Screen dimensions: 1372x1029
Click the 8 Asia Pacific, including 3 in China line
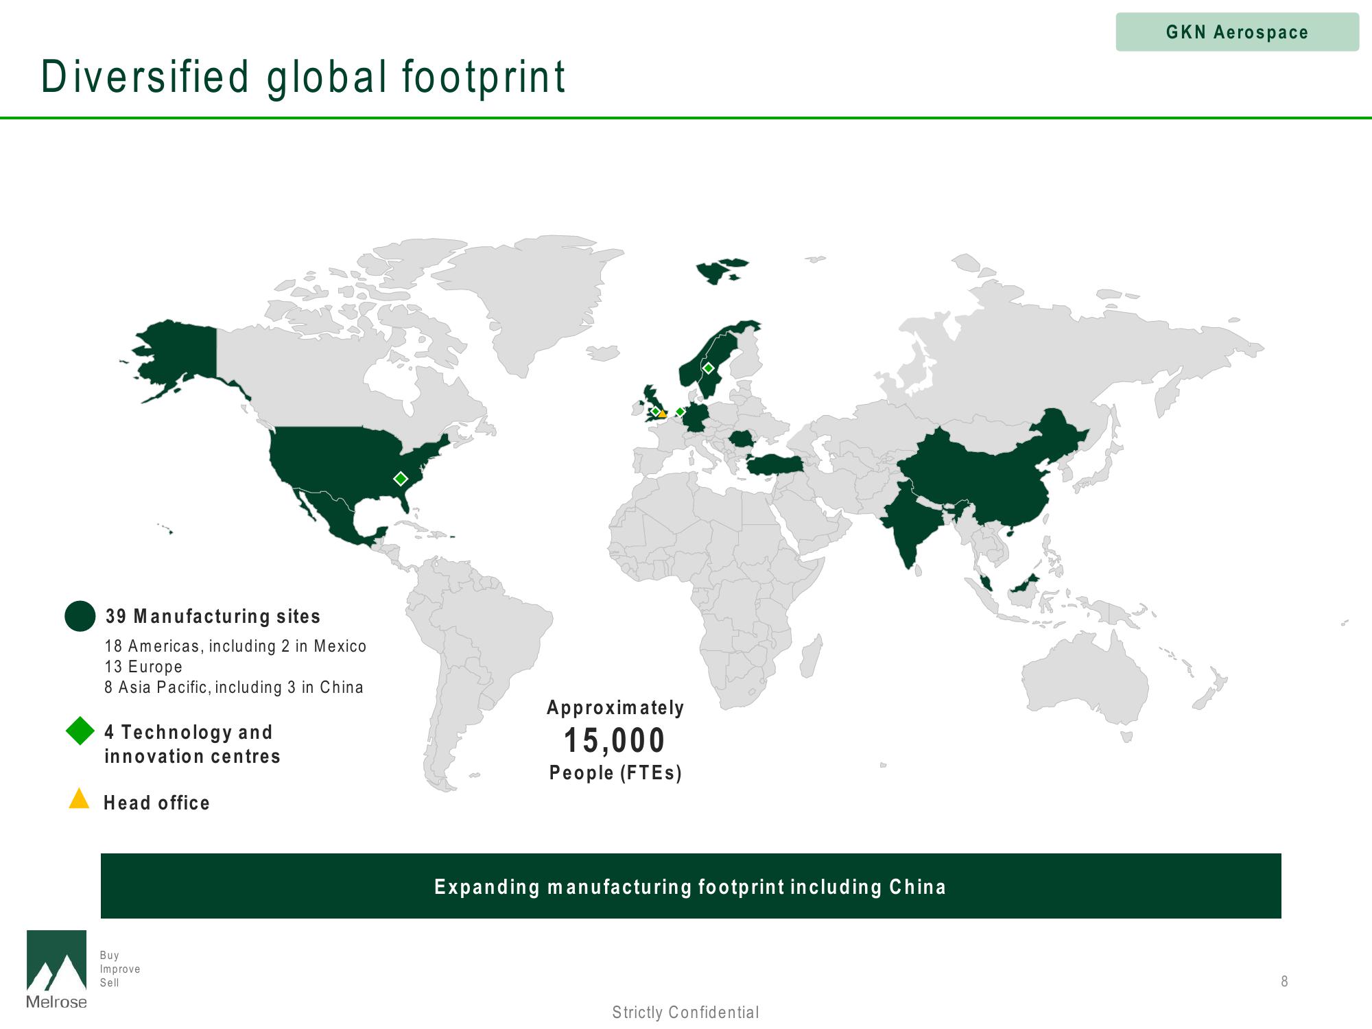coord(234,687)
